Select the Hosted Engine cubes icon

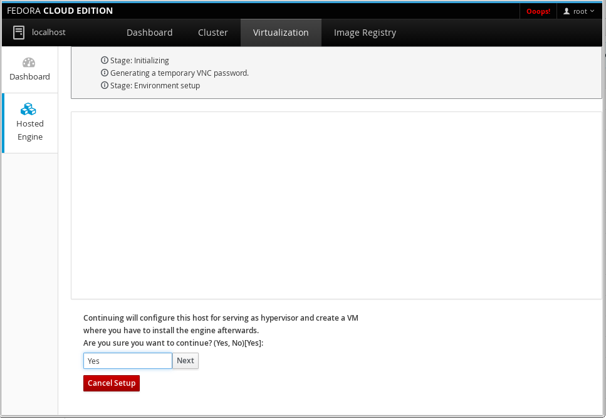(29, 109)
